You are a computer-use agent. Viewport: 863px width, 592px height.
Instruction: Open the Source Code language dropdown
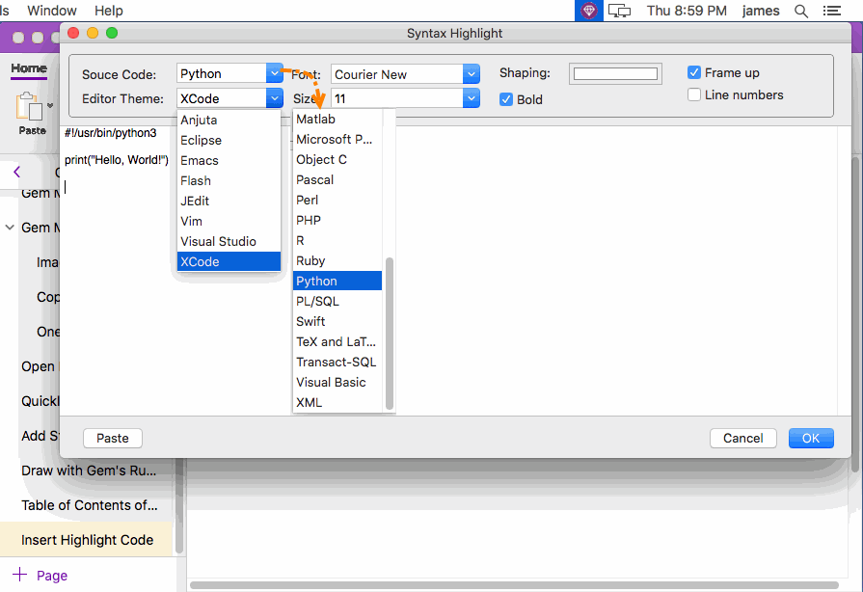point(274,73)
